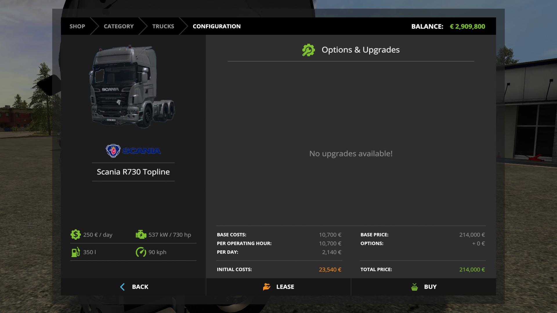The width and height of the screenshot is (557, 313).
Task: Click the Scania truck preview image
Action: (132, 86)
